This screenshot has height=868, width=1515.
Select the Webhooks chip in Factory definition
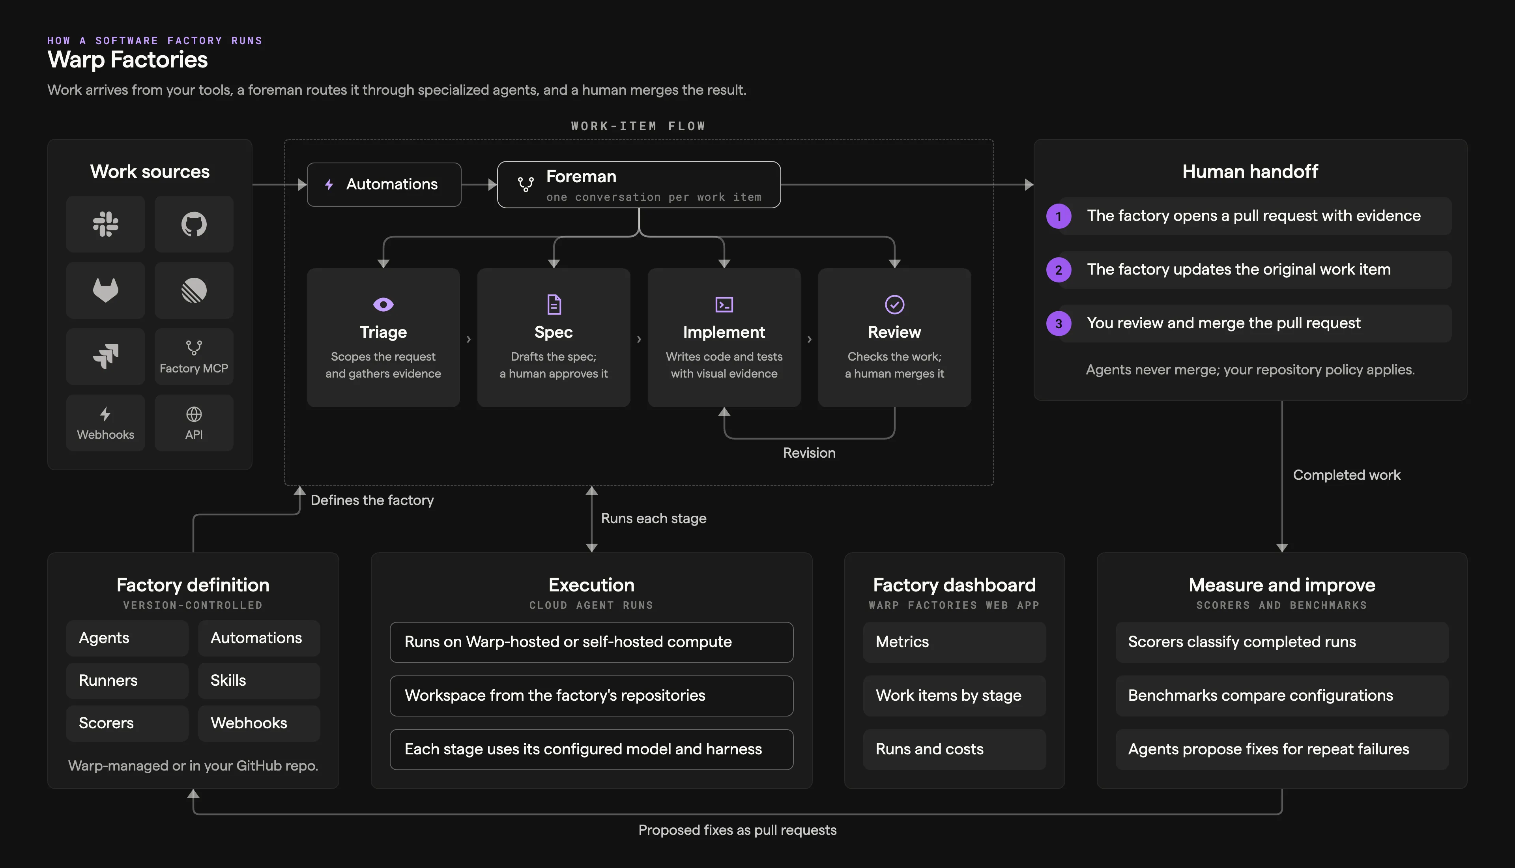[259, 724]
